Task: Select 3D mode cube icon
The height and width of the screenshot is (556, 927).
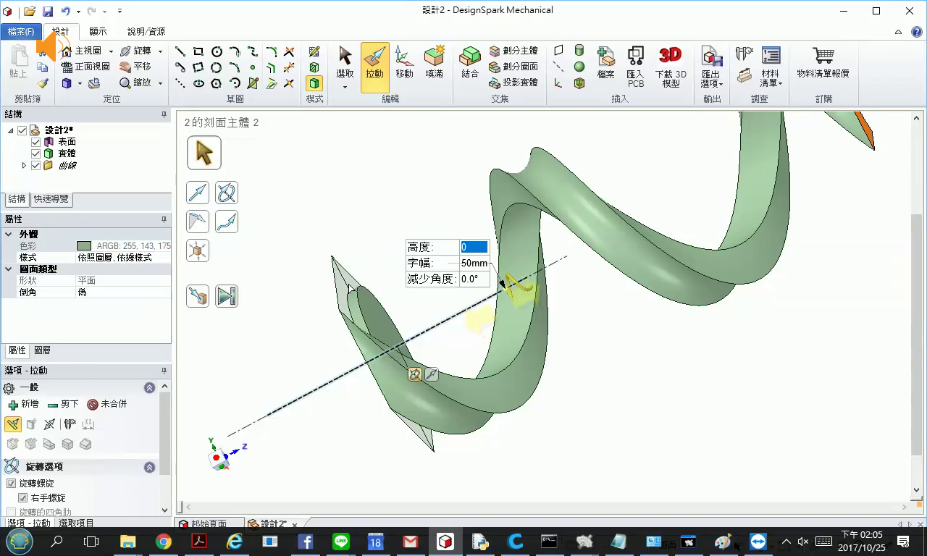Action: pos(314,83)
